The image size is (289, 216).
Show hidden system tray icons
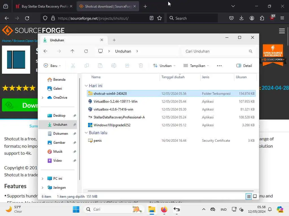(x=204, y=209)
